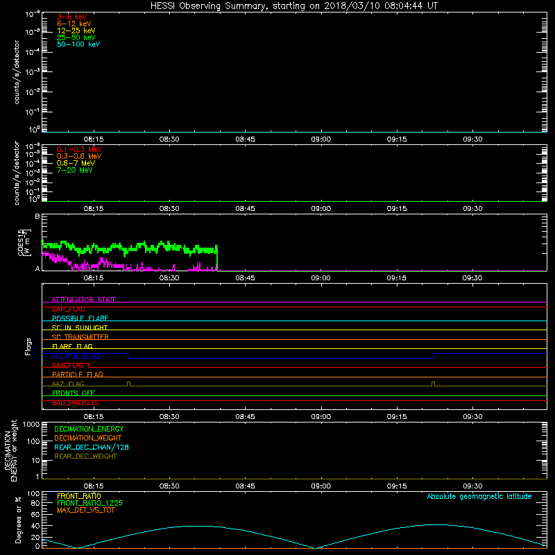Click the MAX_DET_VS_TOT legend text
Viewport: 555px width, 555px height.
click(85, 510)
